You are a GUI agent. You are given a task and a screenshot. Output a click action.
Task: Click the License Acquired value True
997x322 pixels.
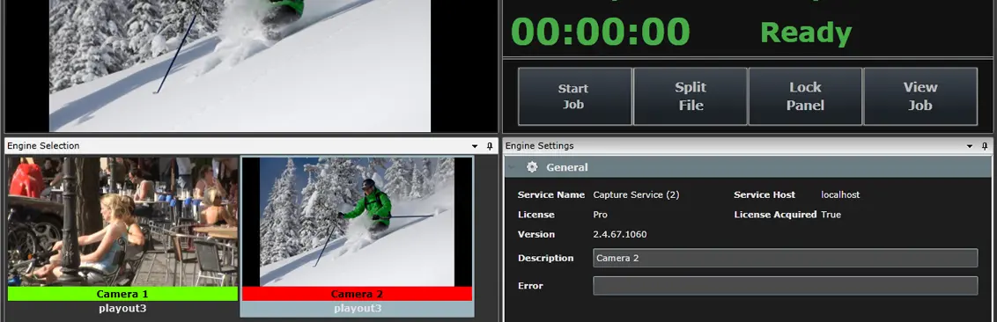click(x=831, y=215)
